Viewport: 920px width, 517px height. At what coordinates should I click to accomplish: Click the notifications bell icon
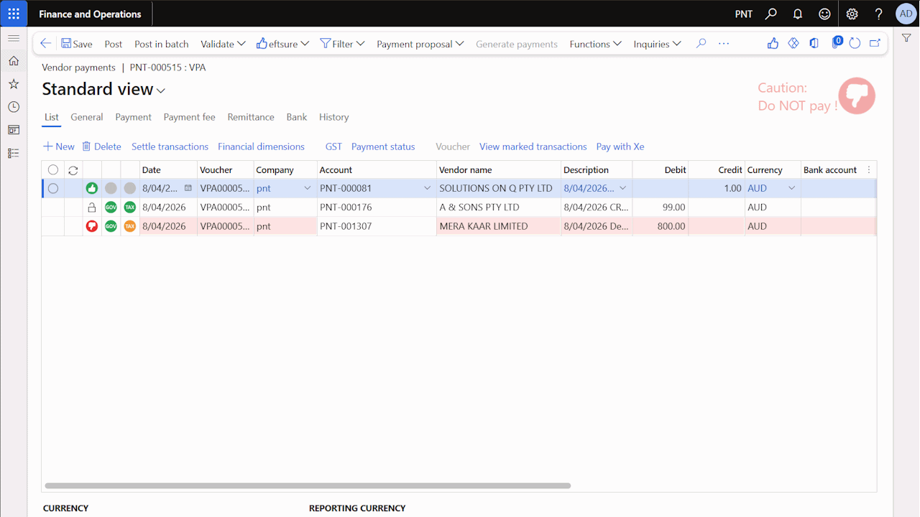(x=798, y=14)
